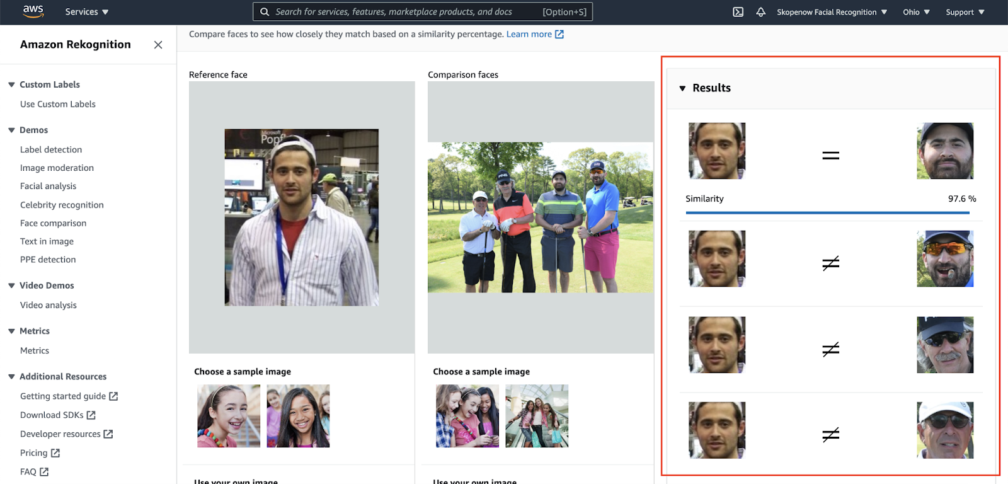Choose first reference sample image, girl with beaded necklace
This screenshot has width=1008, height=484.
[229, 416]
